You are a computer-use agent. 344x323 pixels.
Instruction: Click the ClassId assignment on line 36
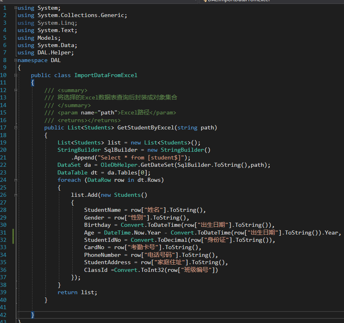coord(96,270)
